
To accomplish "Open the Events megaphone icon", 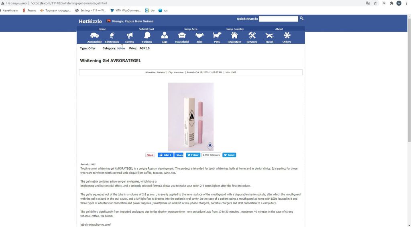I will pos(130,35).
